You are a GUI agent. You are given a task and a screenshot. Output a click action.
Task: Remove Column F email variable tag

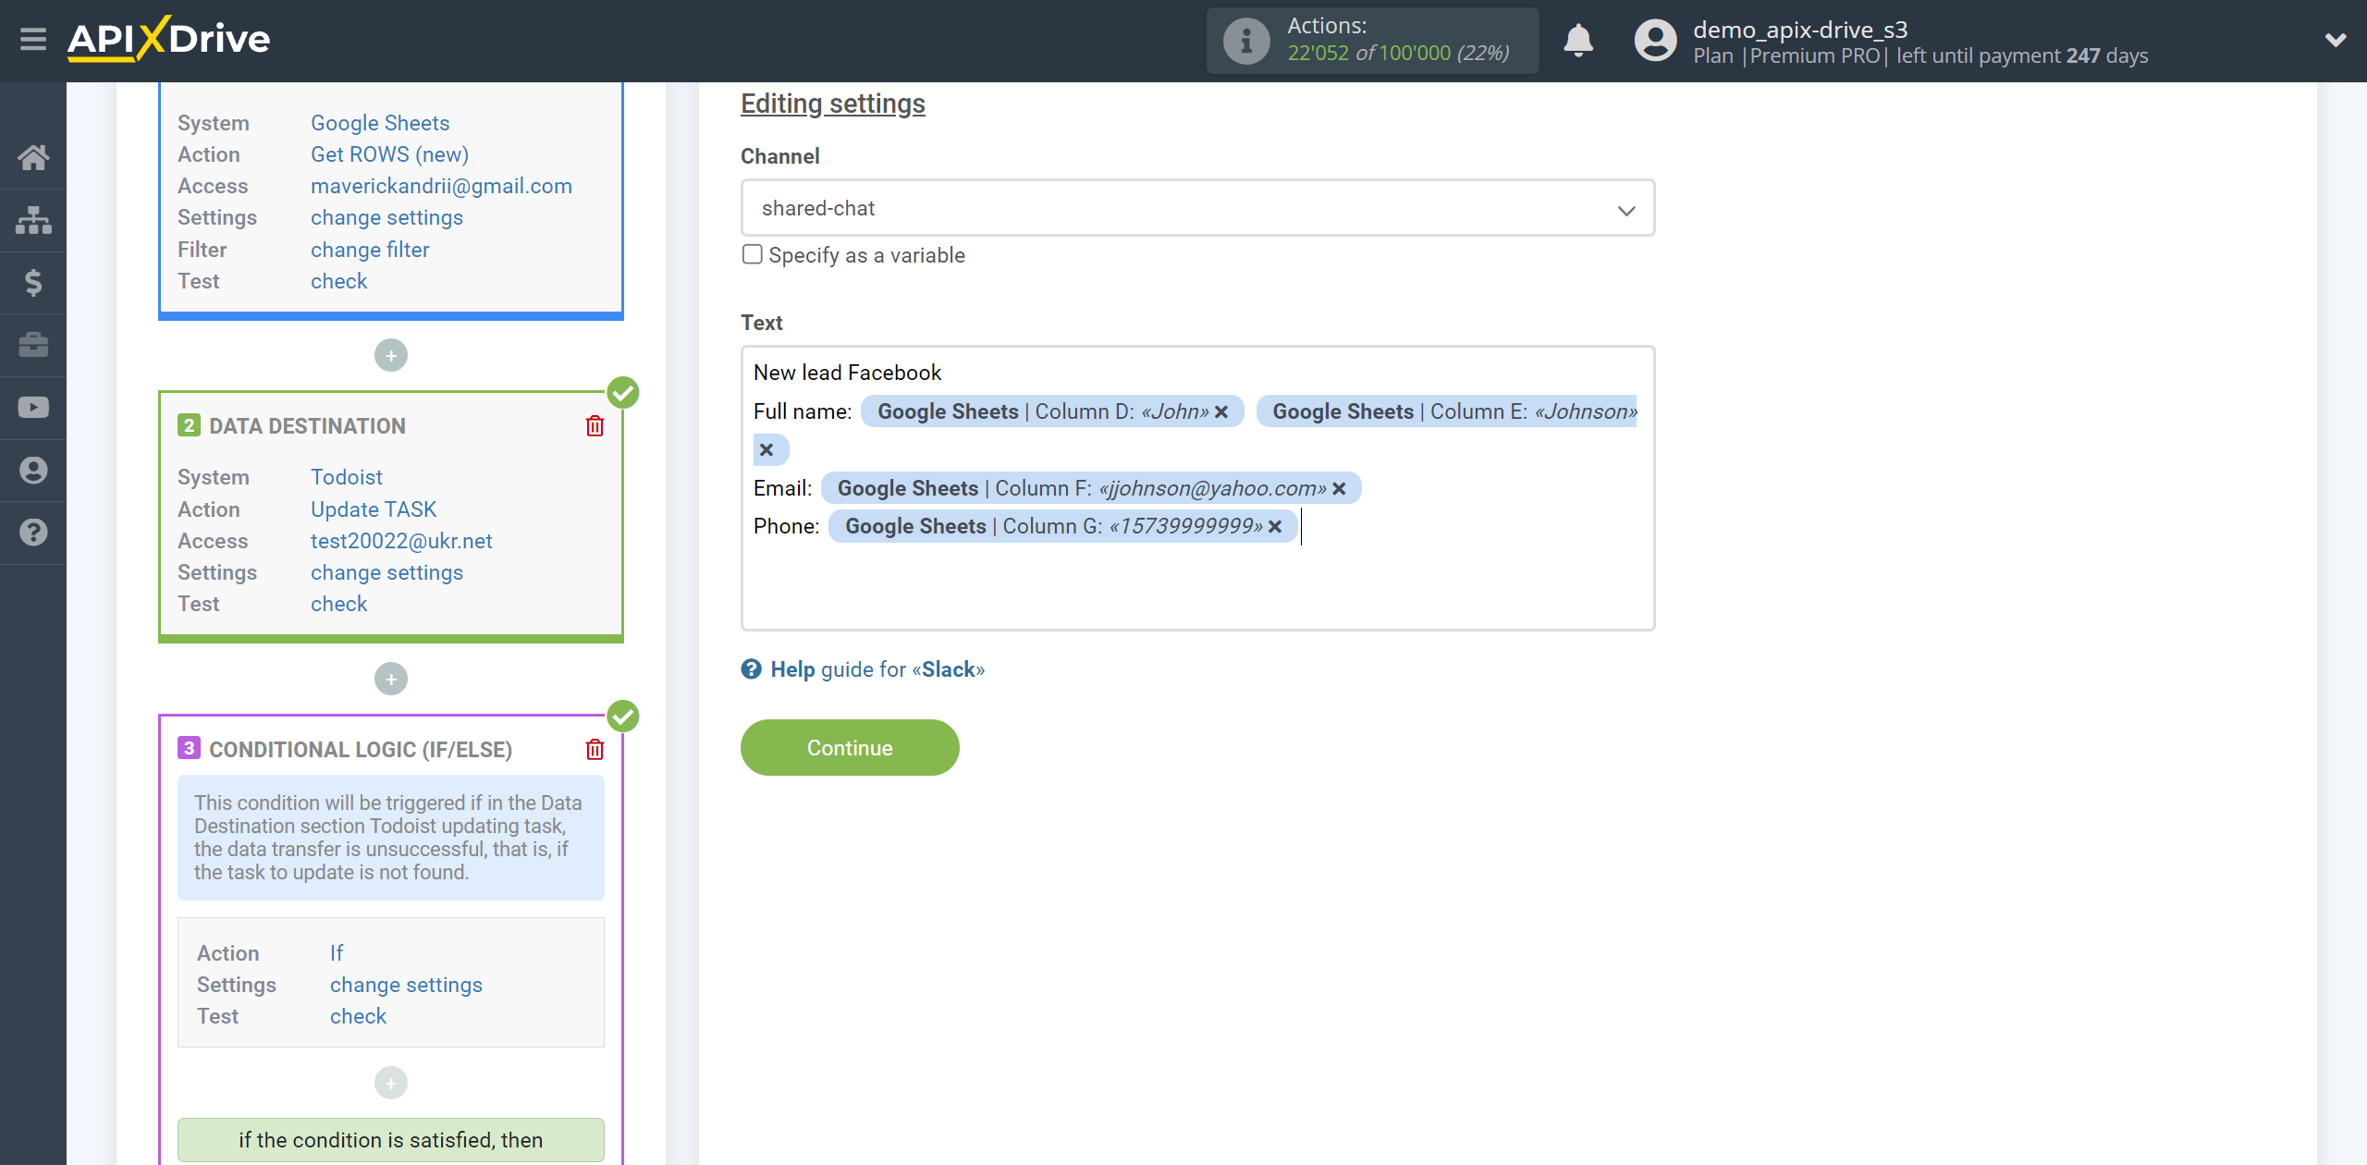pos(1339,488)
